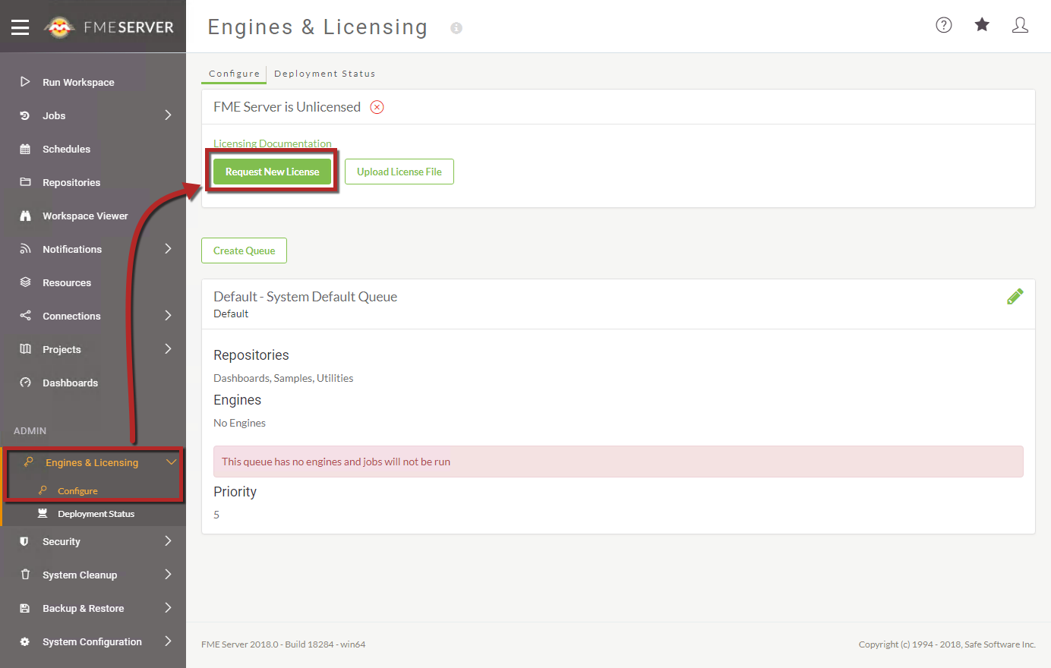The width and height of the screenshot is (1051, 668).
Task: Click the Dashboards gauge icon
Action: point(25,383)
